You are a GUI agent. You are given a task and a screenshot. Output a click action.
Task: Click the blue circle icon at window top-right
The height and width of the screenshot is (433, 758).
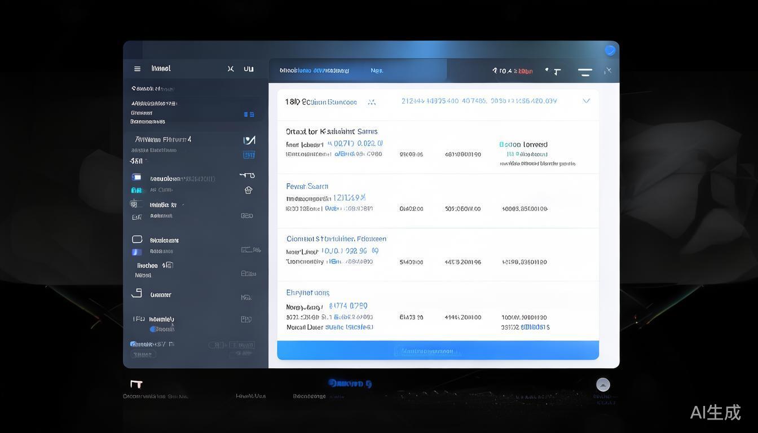pos(610,50)
